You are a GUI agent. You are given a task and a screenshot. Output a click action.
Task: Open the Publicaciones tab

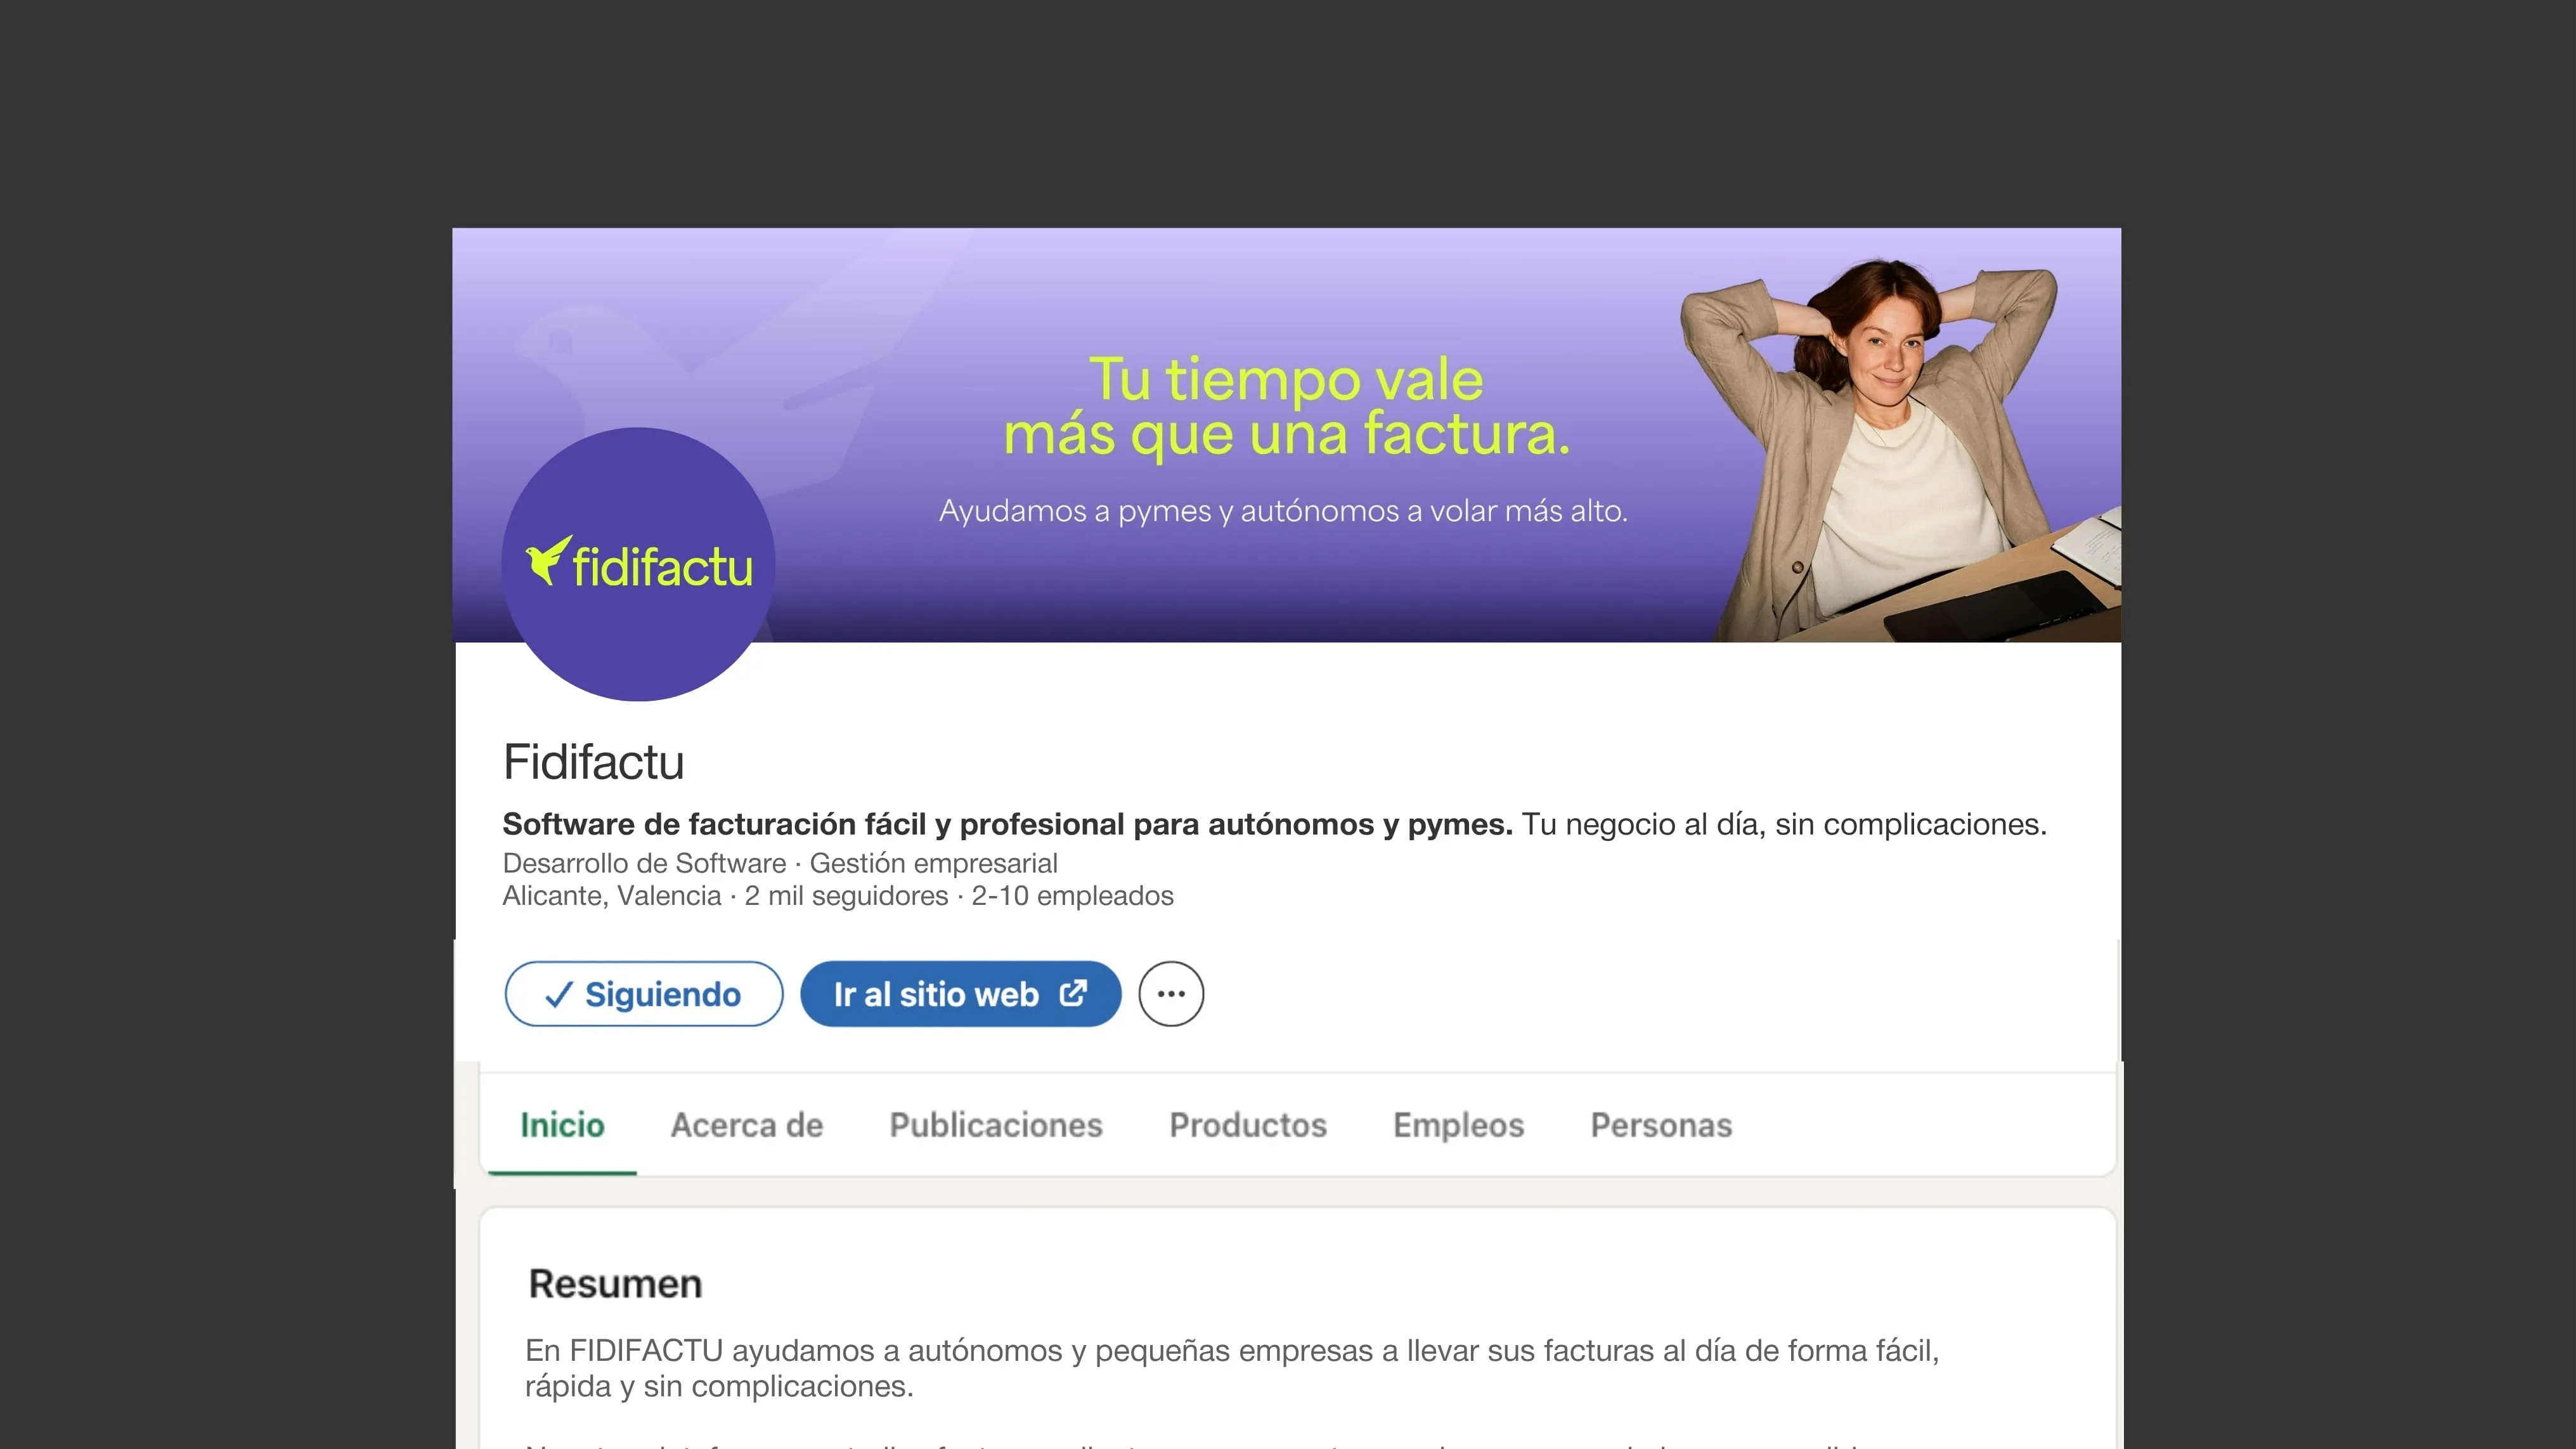click(x=996, y=1125)
